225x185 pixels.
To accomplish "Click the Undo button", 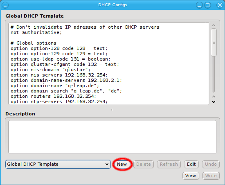I will (x=211, y=164).
